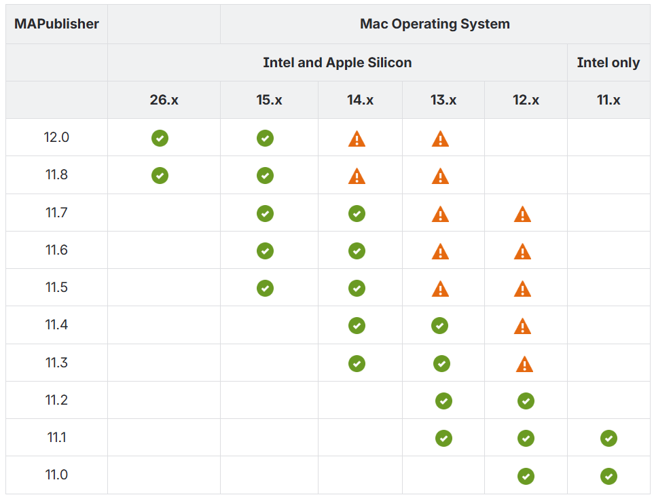Click green check for 11.1 on macOS 11.x
Viewport: 654px width, 495px height.
(x=609, y=438)
